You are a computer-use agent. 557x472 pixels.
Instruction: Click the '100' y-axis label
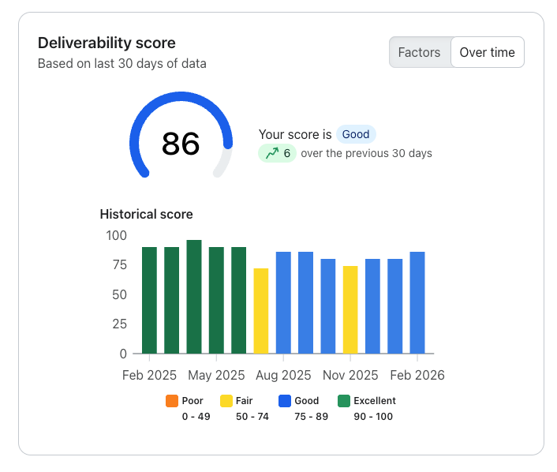(x=116, y=236)
